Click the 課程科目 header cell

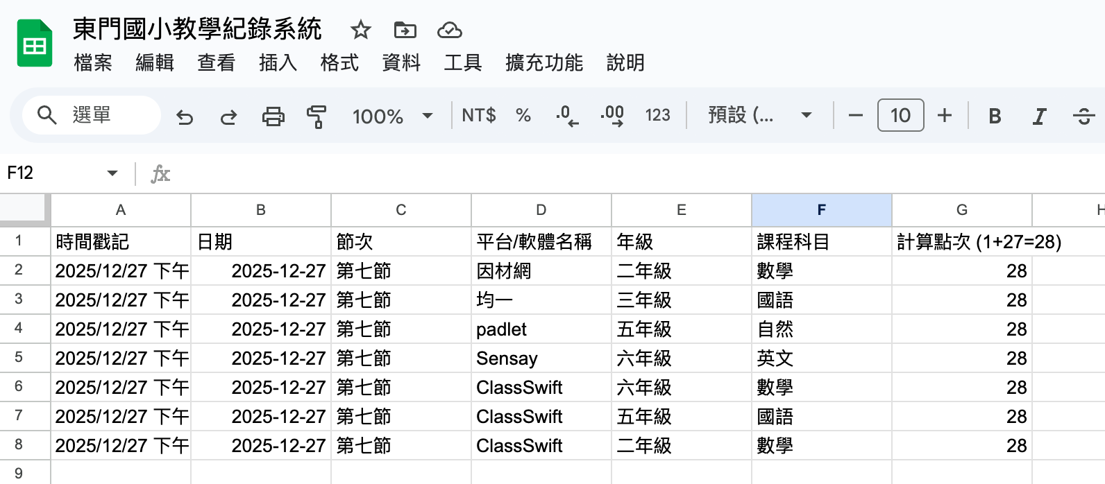tap(822, 242)
